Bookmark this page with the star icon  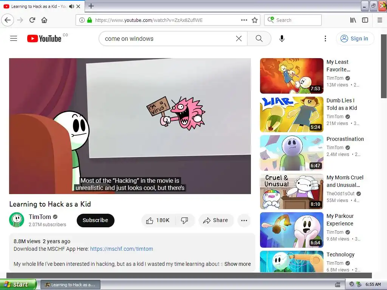click(255, 20)
